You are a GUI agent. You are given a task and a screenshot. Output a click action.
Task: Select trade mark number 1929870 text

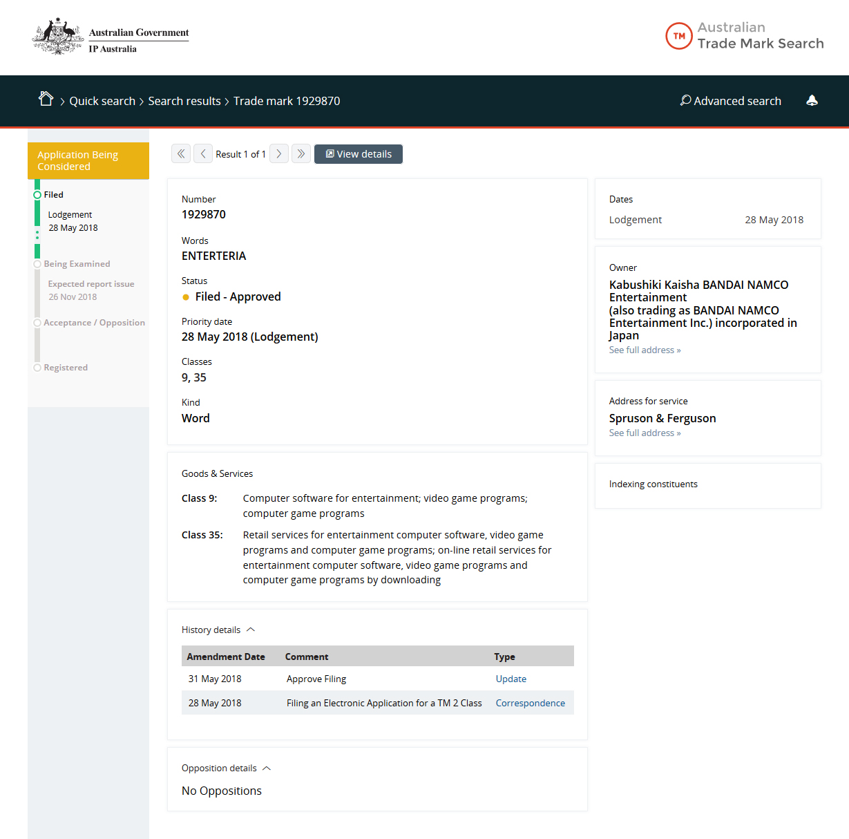click(204, 215)
